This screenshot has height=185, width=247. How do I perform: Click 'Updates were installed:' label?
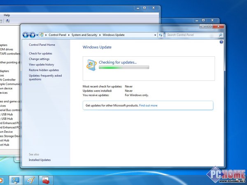click(x=97, y=91)
